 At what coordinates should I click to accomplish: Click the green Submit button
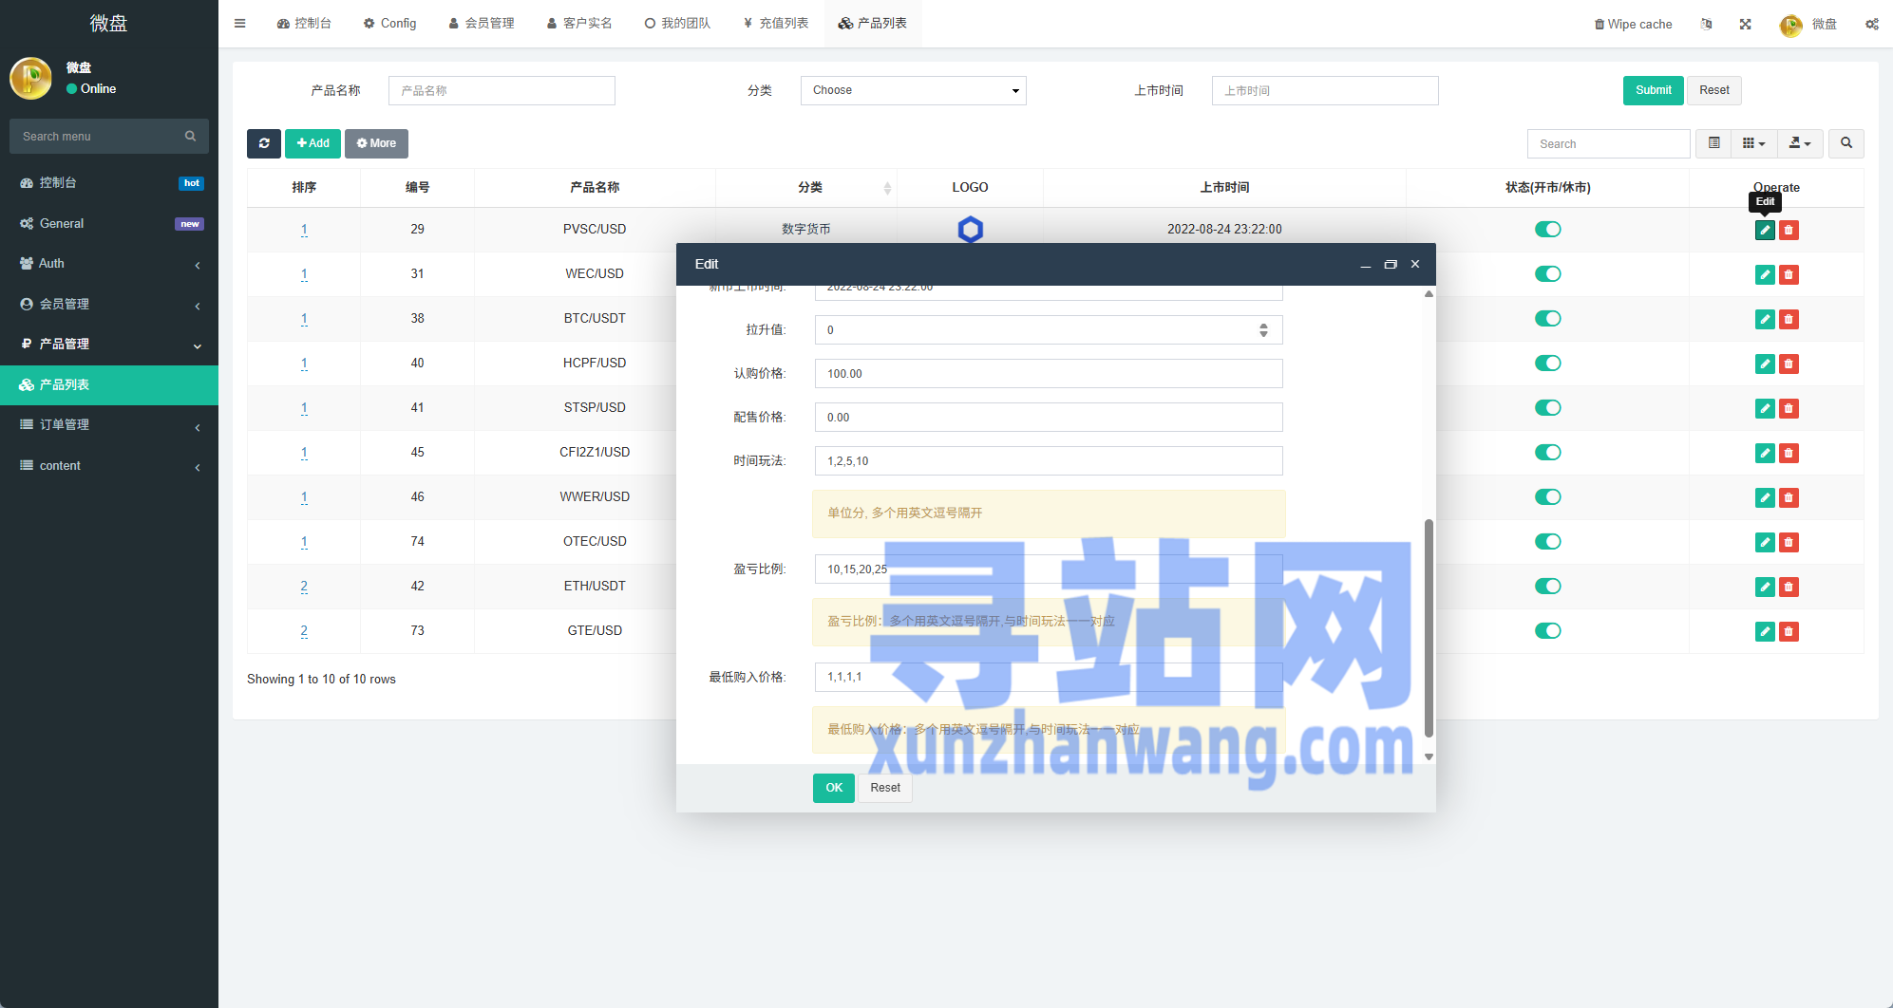[1653, 91]
